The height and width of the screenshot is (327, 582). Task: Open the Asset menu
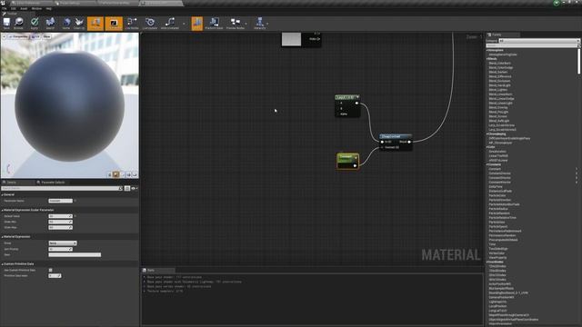pyautogui.click(x=24, y=8)
